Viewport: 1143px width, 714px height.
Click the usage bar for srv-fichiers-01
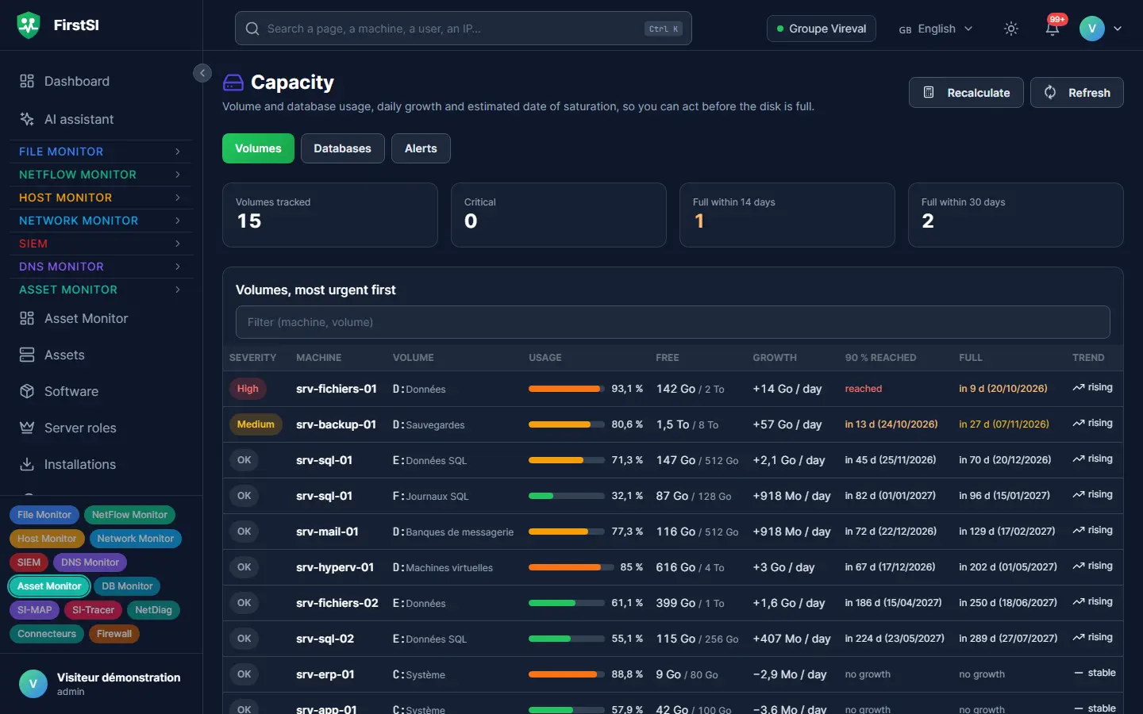pos(567,389)
